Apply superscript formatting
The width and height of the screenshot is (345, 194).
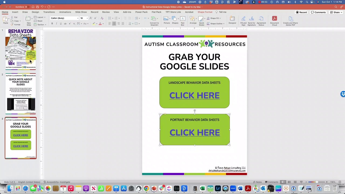click(70, 23)
